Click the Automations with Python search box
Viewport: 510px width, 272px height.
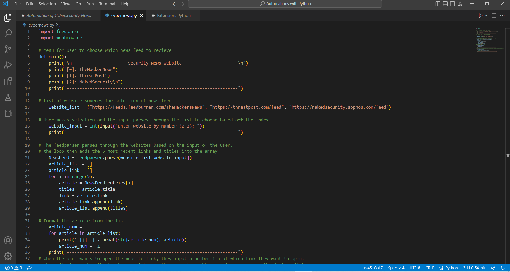coord(285,4)
